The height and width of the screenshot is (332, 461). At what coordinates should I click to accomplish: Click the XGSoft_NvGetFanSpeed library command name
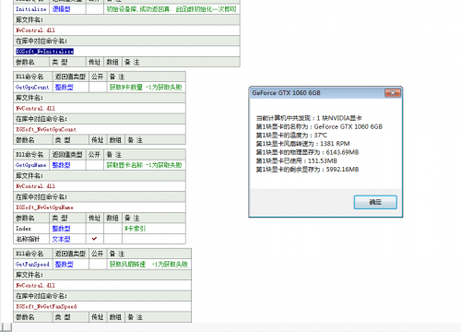46,306
